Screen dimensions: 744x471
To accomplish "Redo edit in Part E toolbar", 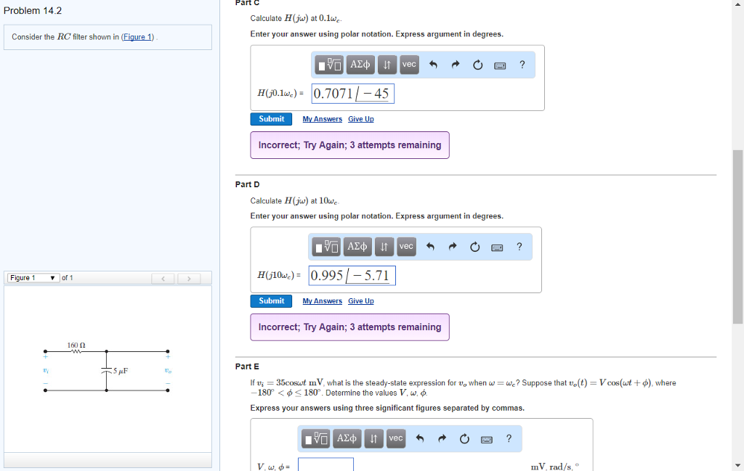I will click(442, 438).
